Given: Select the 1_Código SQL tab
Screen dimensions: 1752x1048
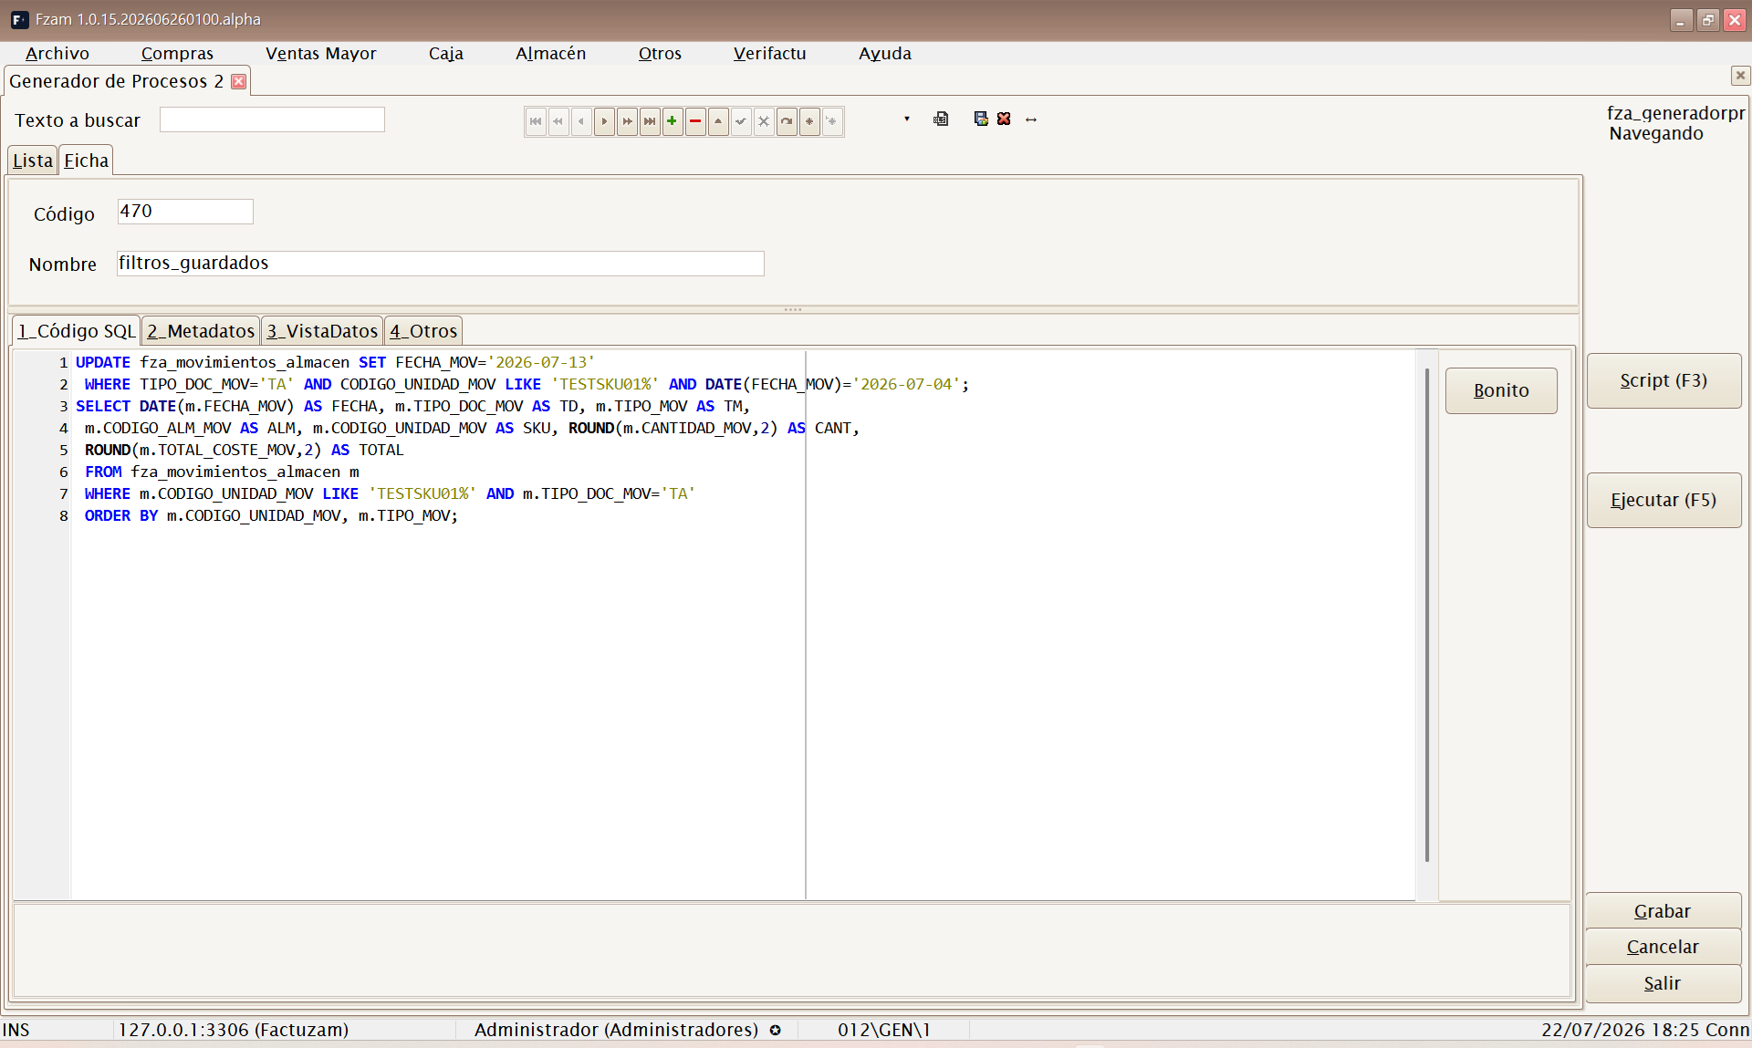Looking at the screenshot, I should tap(77, 330).
